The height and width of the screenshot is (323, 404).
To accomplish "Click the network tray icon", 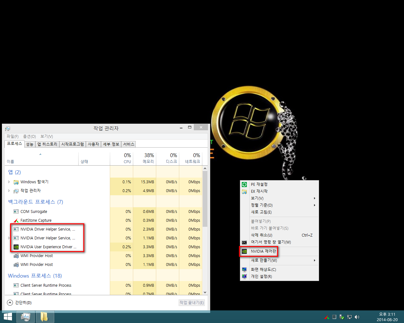I will (x=349, y=317).
